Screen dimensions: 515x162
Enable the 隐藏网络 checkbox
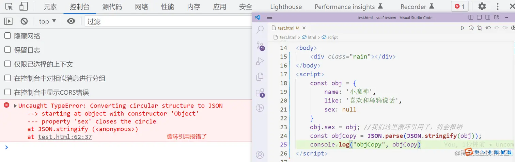(7, 36)
